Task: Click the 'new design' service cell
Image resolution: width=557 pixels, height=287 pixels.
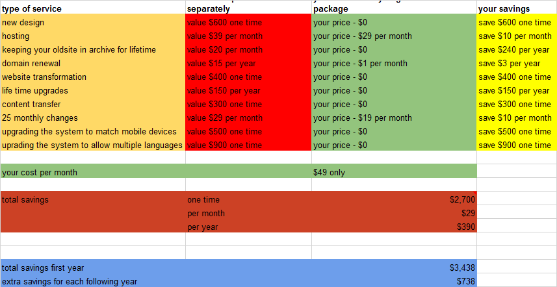Action: pos(92,22)
